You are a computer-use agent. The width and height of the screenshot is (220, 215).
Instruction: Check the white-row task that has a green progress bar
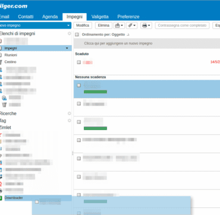(x=79, y=122)
